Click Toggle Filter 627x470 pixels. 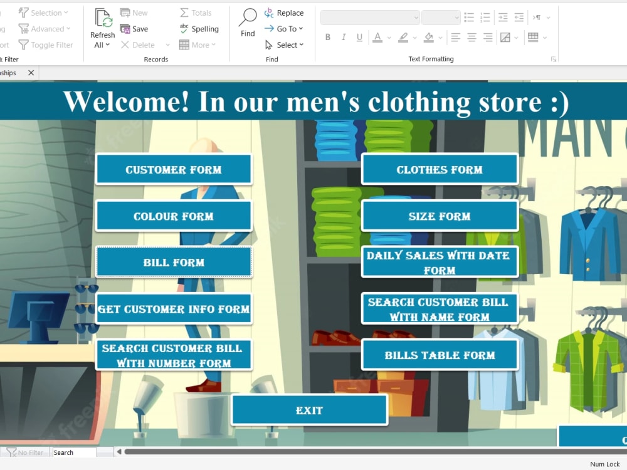click(x=46, y=44)
